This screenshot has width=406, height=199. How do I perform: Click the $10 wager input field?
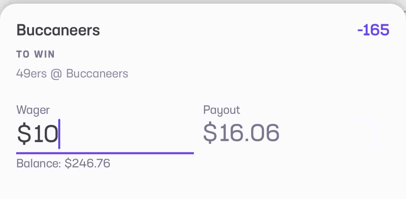[104, 133]
